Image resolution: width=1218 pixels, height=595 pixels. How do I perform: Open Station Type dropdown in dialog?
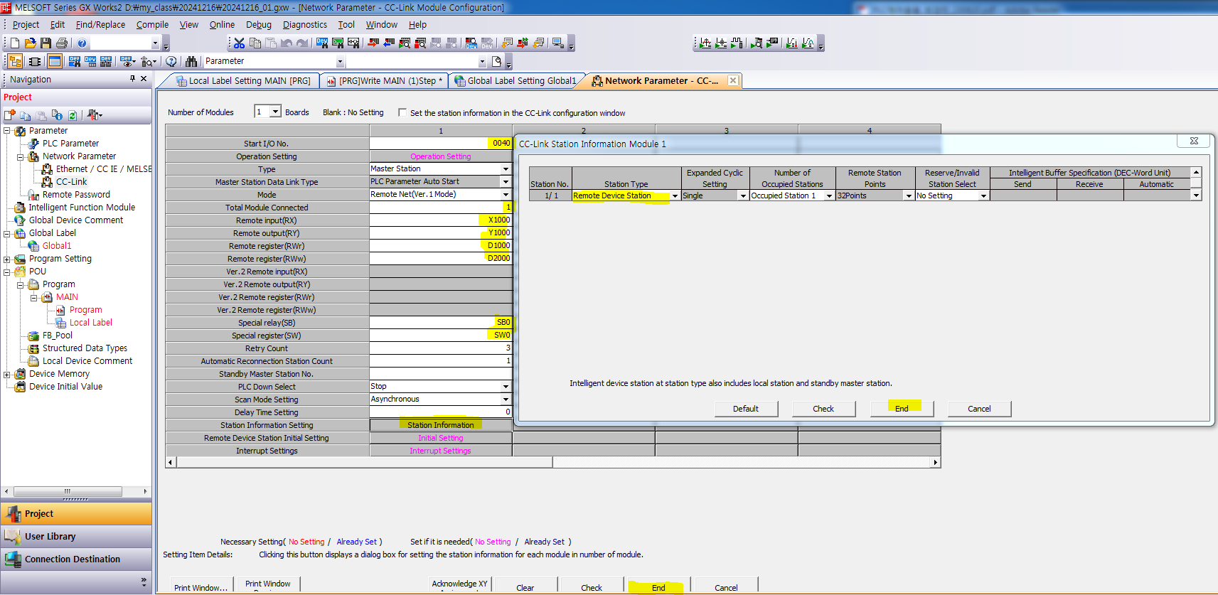click(x=675, y=195)
